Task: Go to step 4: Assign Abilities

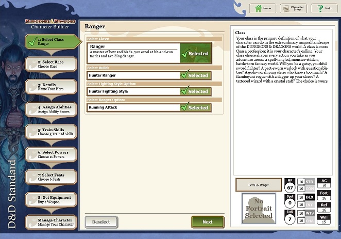Action: [51, 109]
